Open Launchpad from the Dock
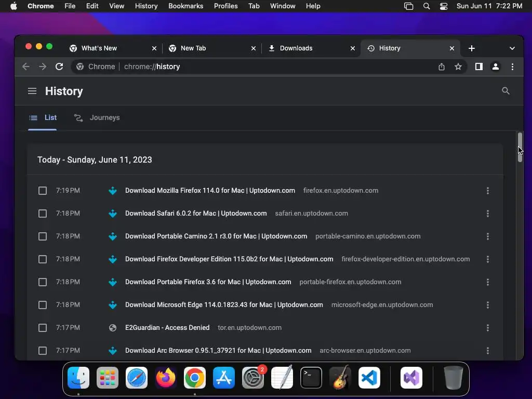The image size is (532, 399). pos(108,378)
